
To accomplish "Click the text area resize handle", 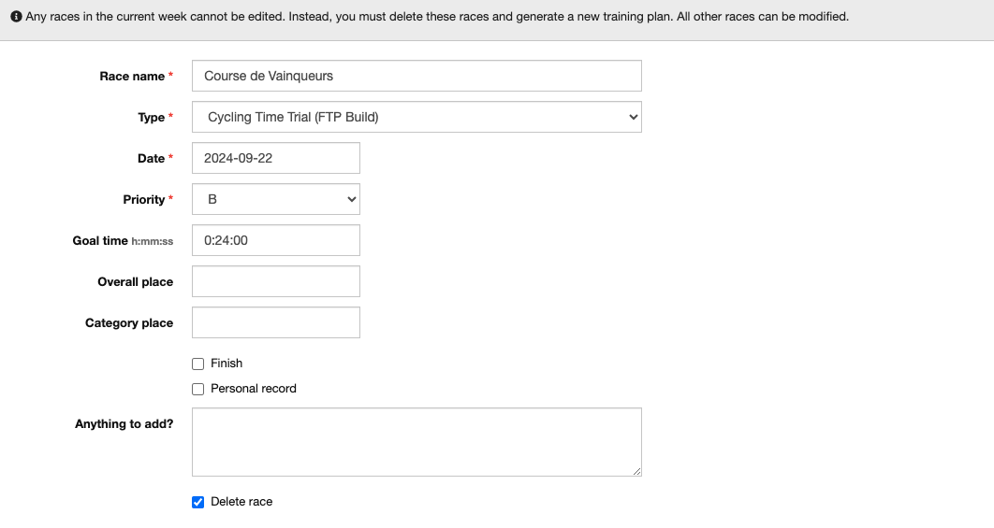I will pos(636,471).
